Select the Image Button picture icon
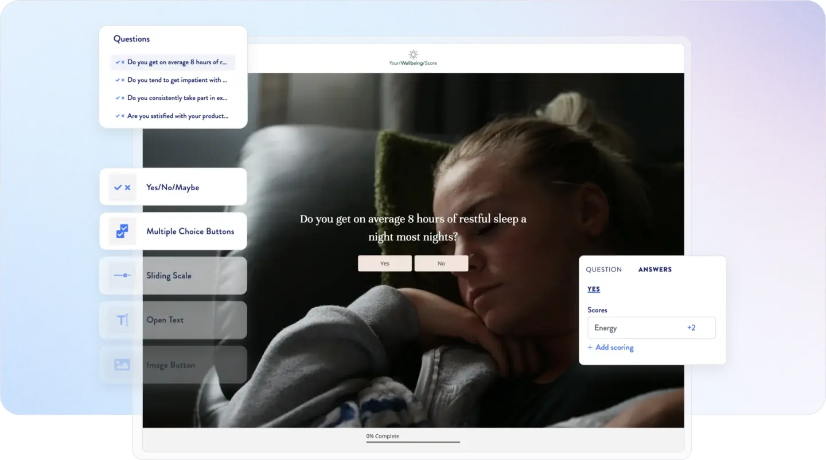 coord(122,364)
